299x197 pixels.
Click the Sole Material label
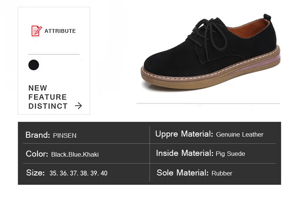[182, 173]
